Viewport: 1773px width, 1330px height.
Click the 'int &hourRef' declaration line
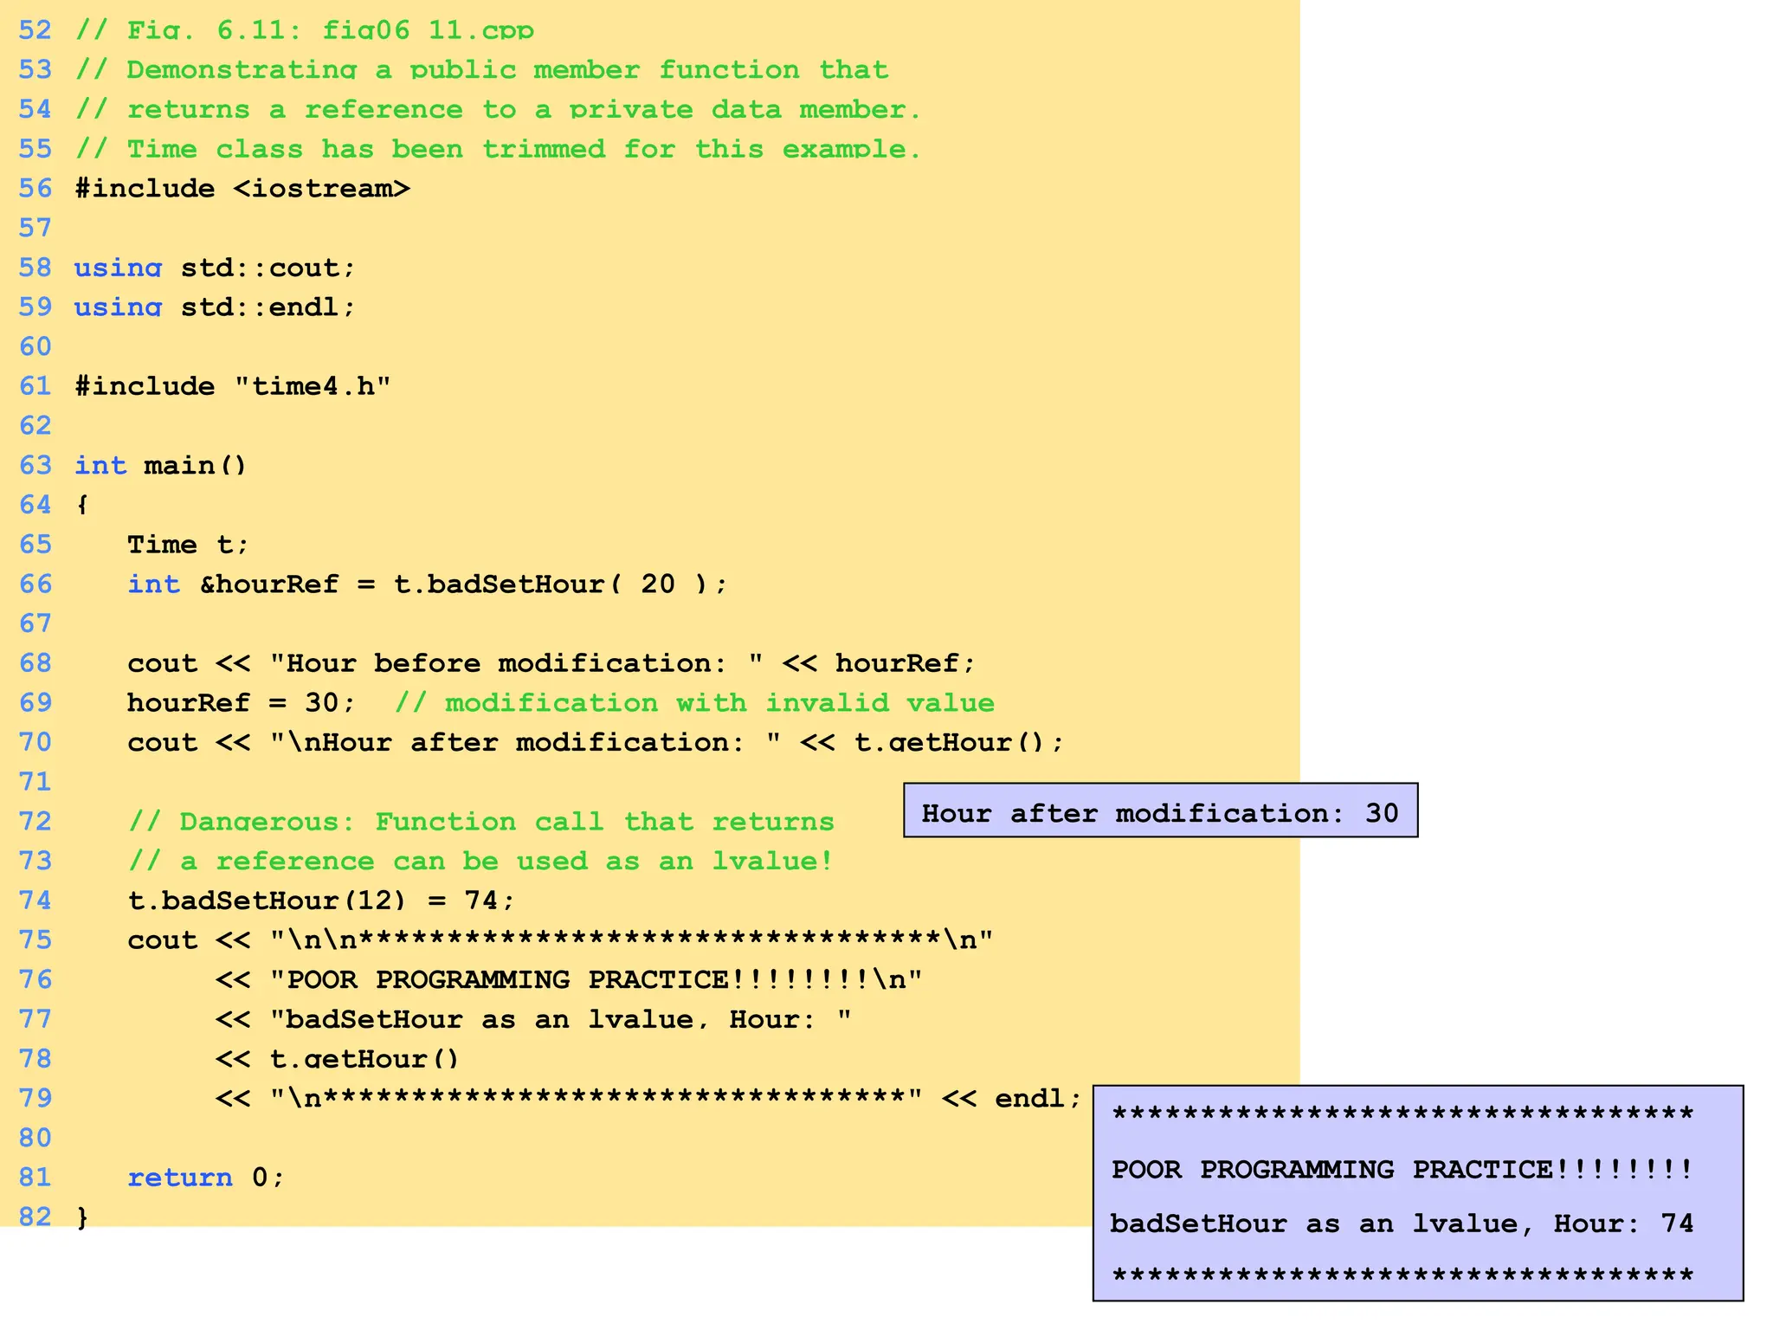[x=428, y=584]
